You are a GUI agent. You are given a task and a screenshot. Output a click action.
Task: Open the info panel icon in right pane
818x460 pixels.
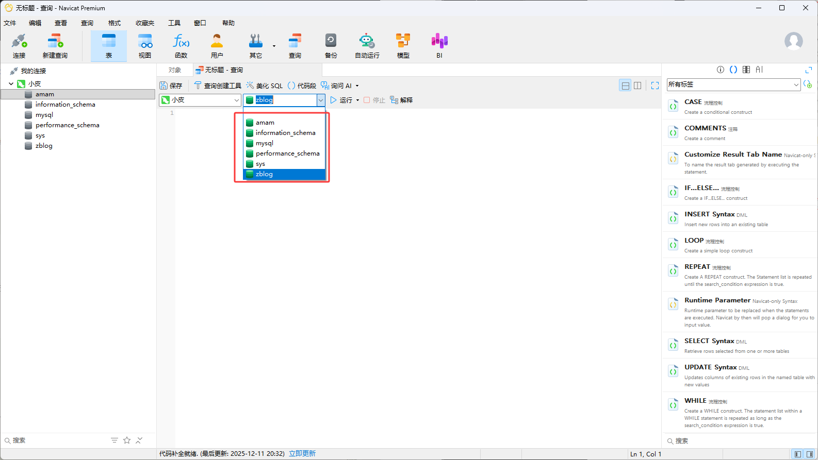point(721,70)
